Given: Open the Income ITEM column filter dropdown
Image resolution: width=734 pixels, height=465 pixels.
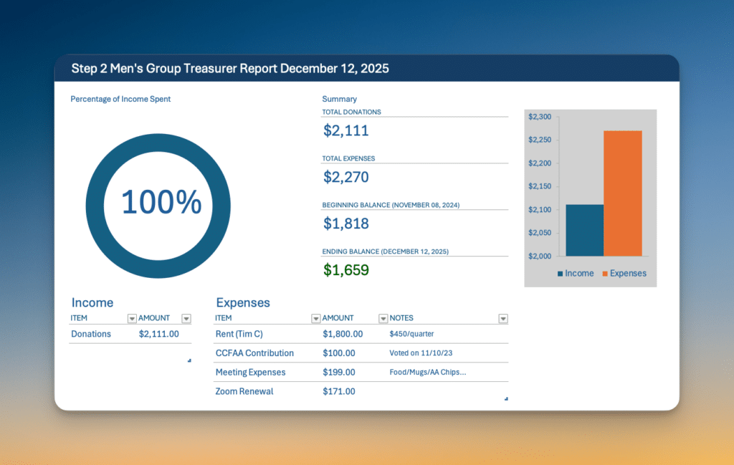Looking at the screenshot, I should click(x=132, y=318).
